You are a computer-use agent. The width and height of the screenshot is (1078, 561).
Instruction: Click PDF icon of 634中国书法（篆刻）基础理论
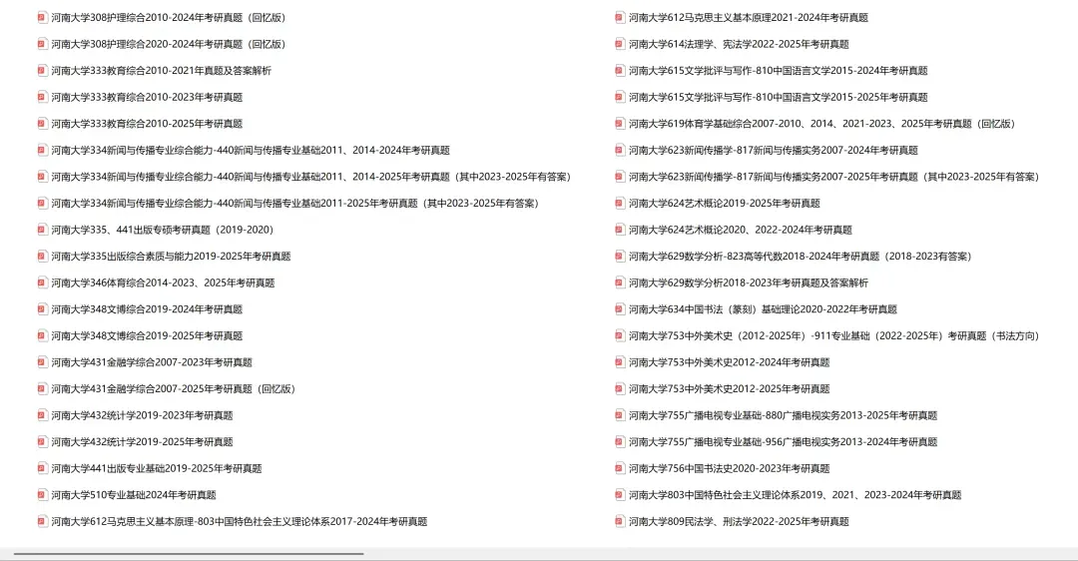coord(620,309)
